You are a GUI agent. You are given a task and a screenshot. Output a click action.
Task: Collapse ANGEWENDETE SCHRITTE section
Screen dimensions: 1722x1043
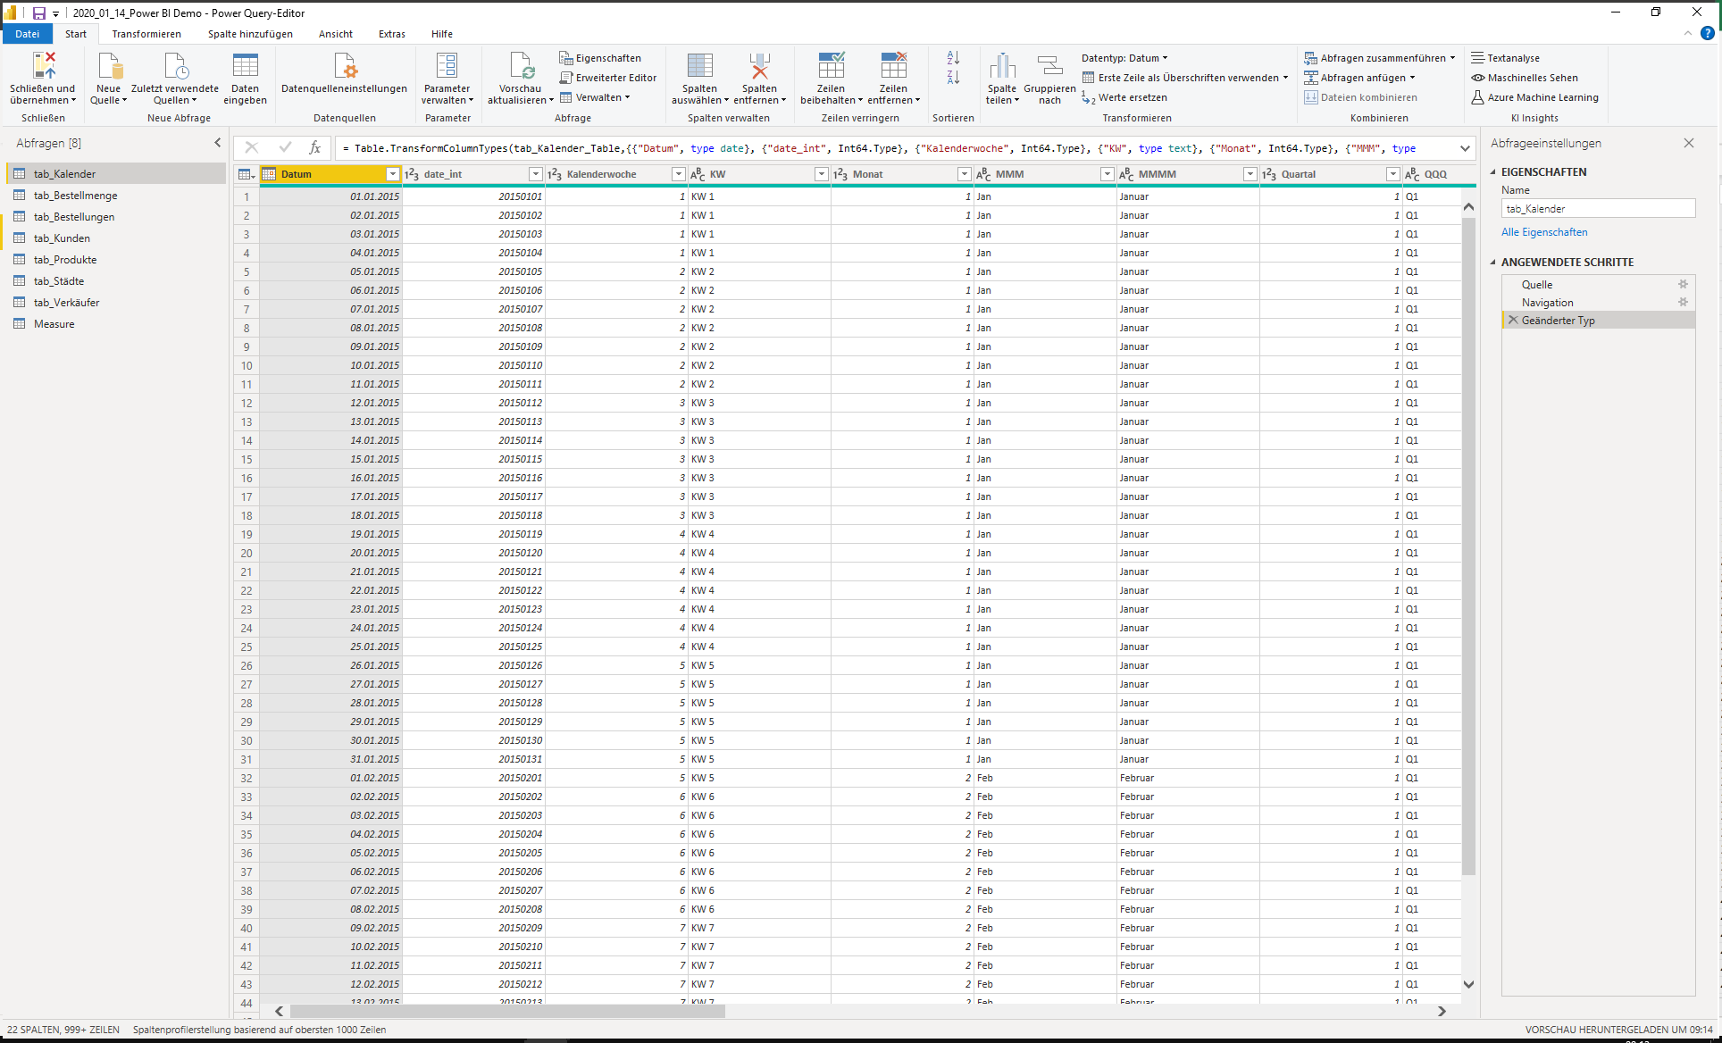[1492, 263]
